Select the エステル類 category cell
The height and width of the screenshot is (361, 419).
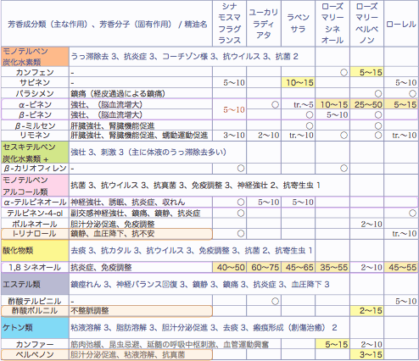coord(35,284)
